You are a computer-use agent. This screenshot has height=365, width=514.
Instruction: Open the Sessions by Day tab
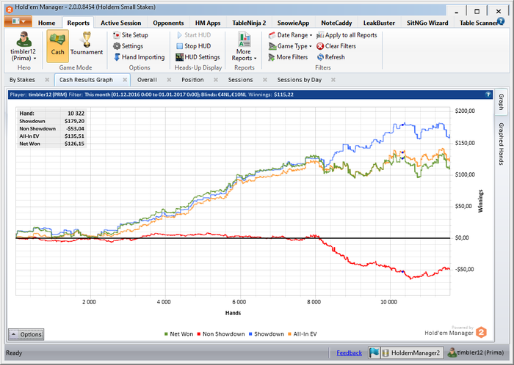click(x=299, y=79)
